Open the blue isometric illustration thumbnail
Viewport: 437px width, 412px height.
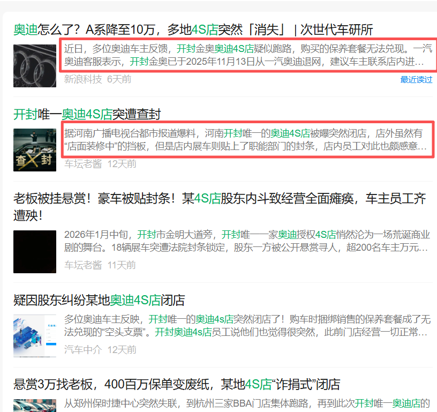click(x=35, y=336)
